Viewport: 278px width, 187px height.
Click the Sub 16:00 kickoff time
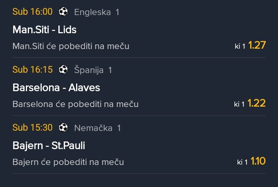pyautogui.click(x=32, y=12)
